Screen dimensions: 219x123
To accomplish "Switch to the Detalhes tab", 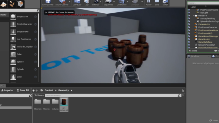I will click(195, 56).
